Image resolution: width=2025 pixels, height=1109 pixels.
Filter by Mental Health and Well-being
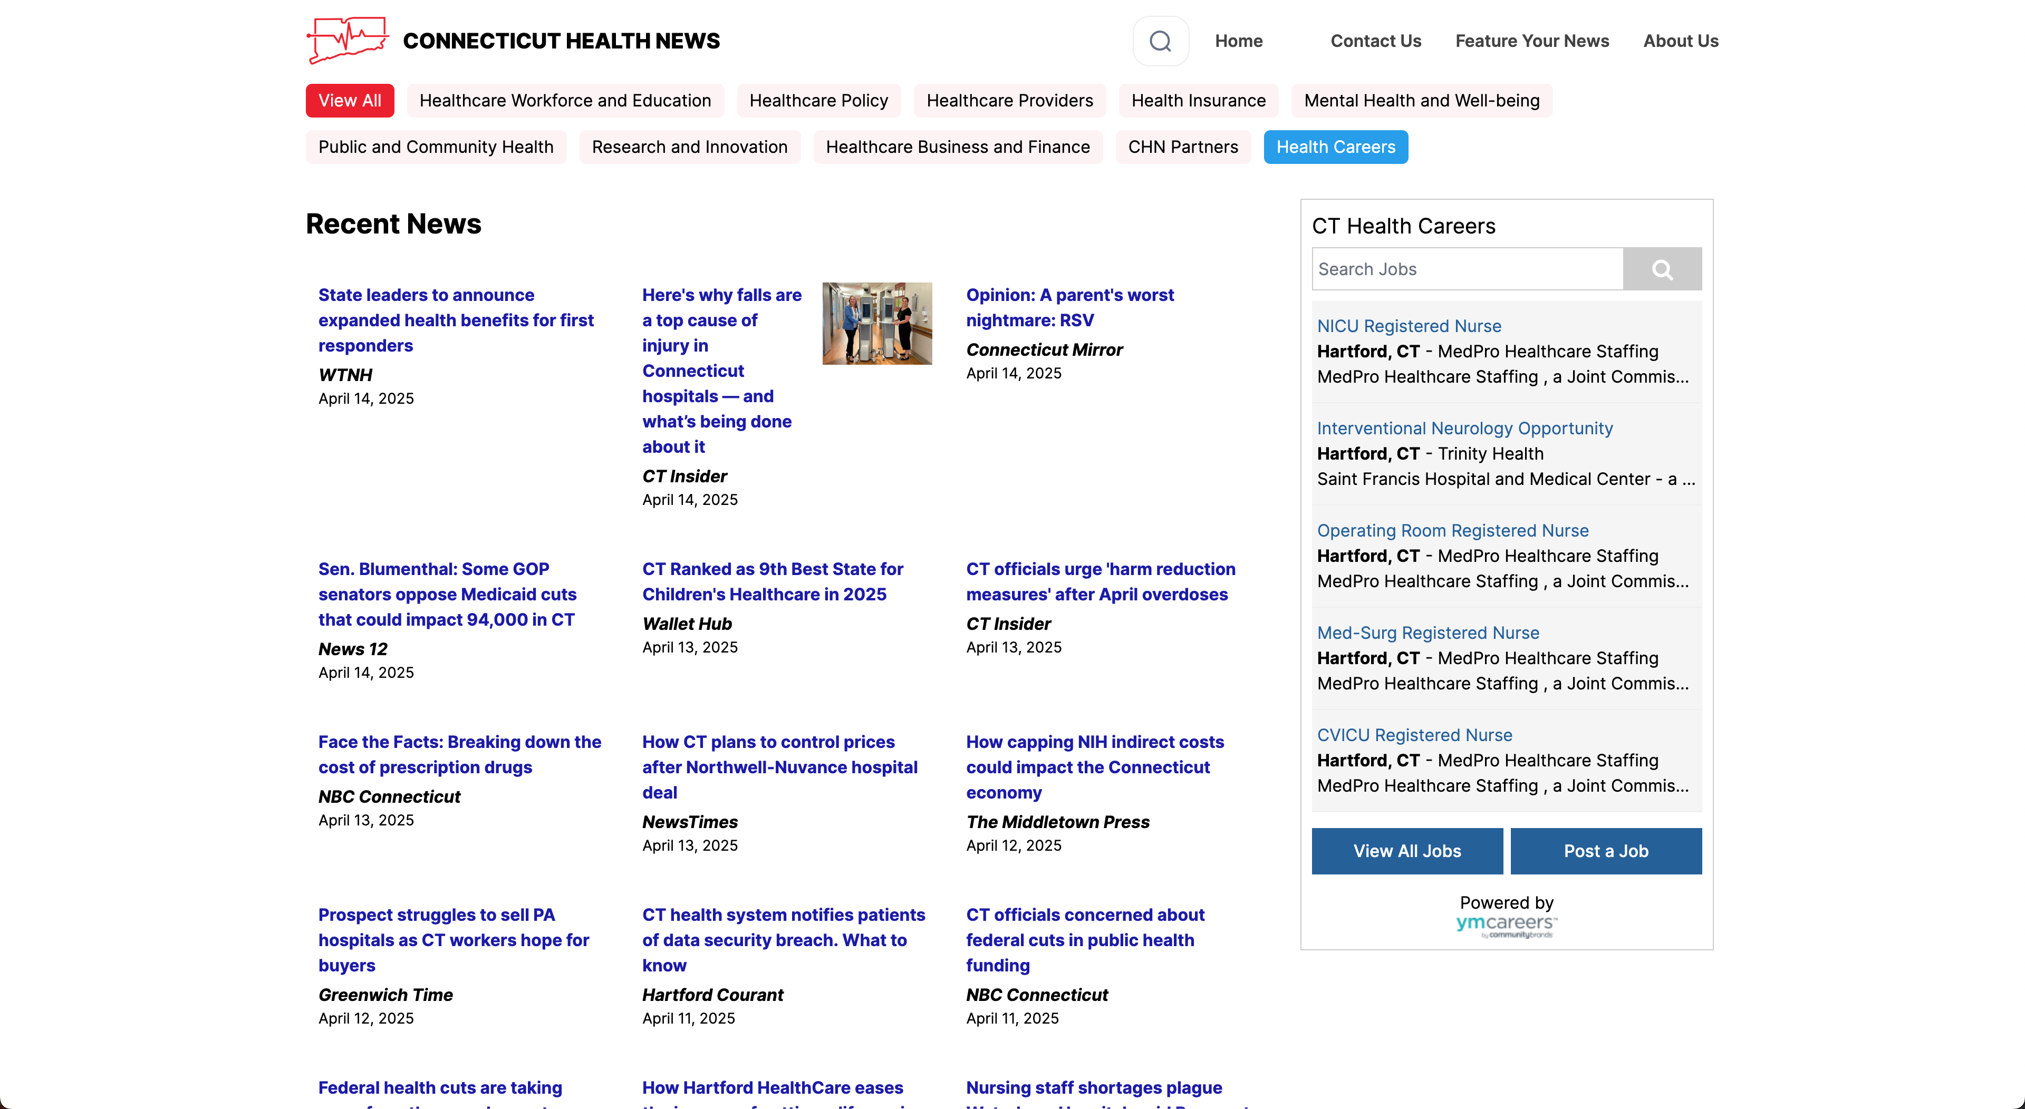1421,101
